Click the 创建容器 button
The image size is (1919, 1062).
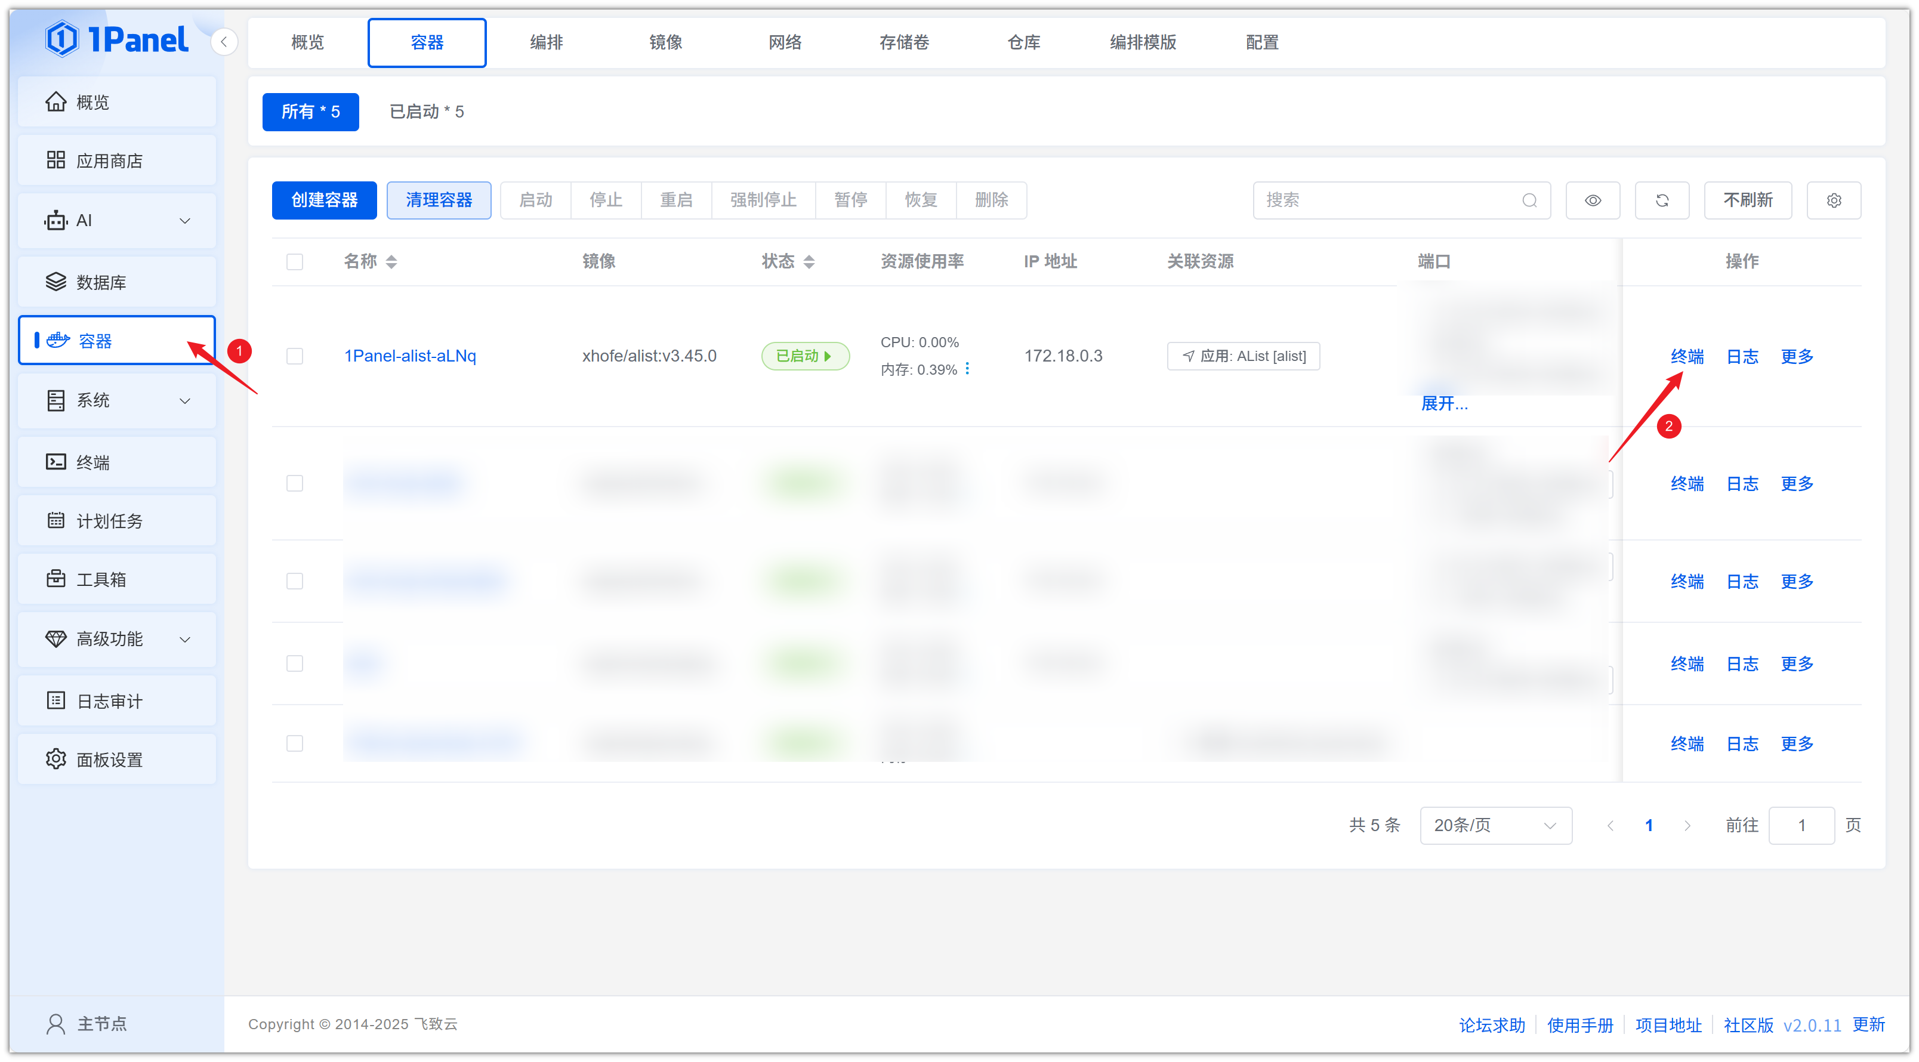(324, 200)
